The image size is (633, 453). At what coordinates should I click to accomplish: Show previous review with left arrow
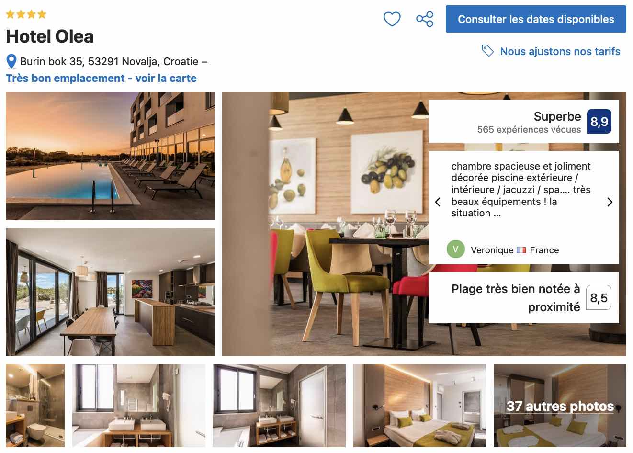(x=438, y=202)
